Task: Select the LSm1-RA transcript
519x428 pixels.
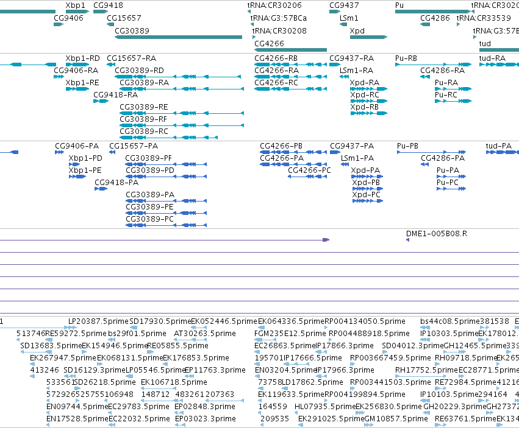Action: tap(344, 77)
